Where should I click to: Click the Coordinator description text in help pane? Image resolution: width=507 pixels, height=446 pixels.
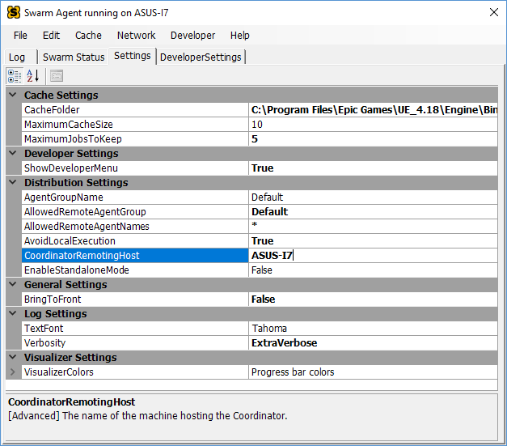(x=148, y=415)
